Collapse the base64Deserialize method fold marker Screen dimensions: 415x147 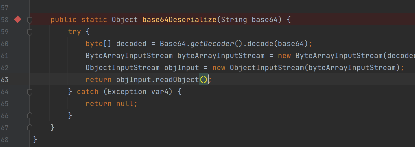tap(30, 20)
